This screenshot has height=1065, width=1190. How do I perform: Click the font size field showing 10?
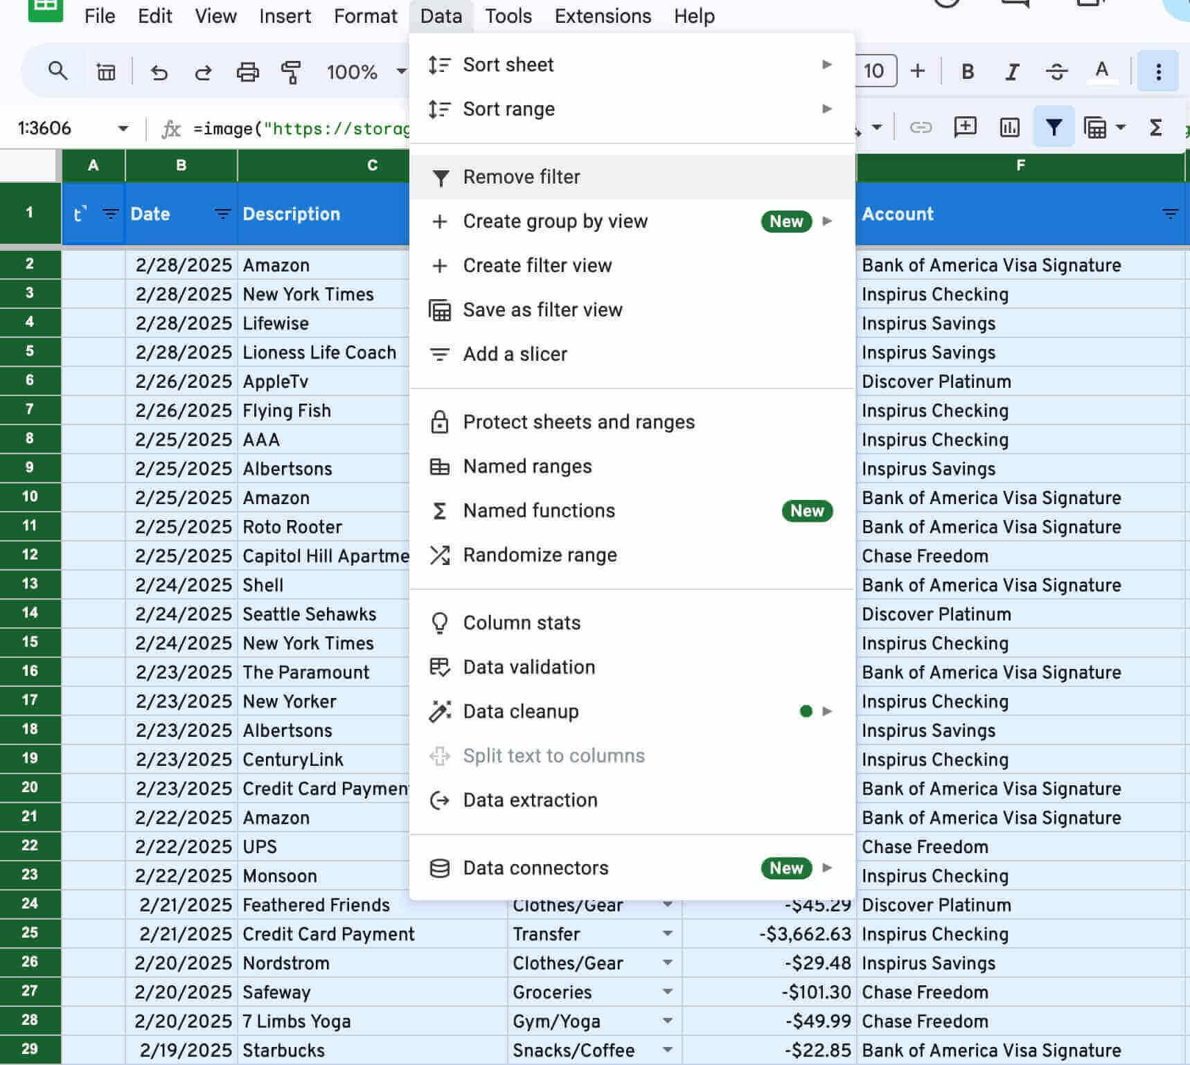pos(875,71)
